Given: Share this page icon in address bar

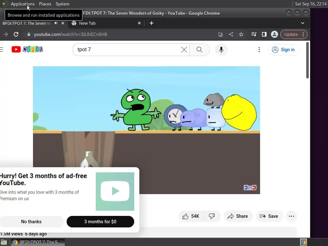Looking at the screenshot, I should click(x=231, y=34).
